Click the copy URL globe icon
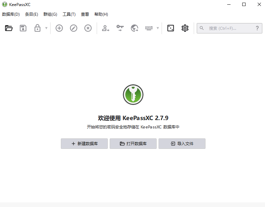 135,28
